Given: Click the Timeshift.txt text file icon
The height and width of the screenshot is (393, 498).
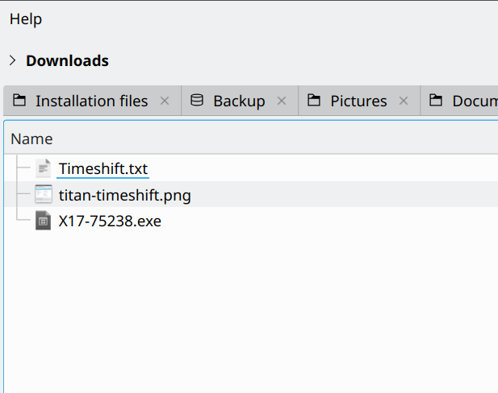Looking at the screenshot, I should point(44,169).
